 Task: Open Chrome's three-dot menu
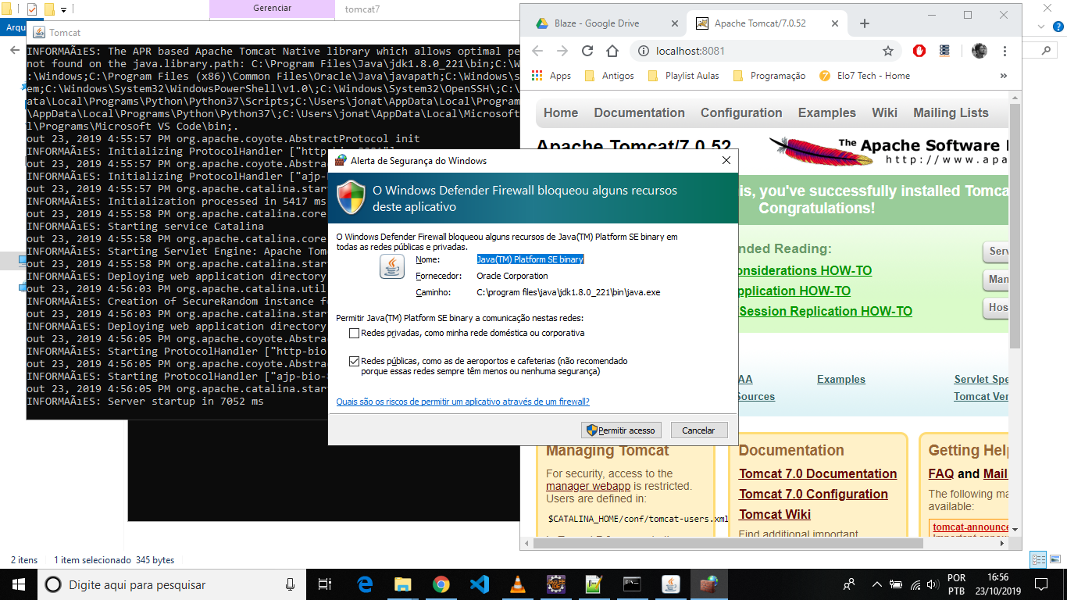[1005, 50]
